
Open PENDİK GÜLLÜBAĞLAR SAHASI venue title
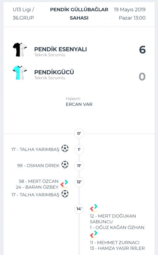tap(79, 14)
